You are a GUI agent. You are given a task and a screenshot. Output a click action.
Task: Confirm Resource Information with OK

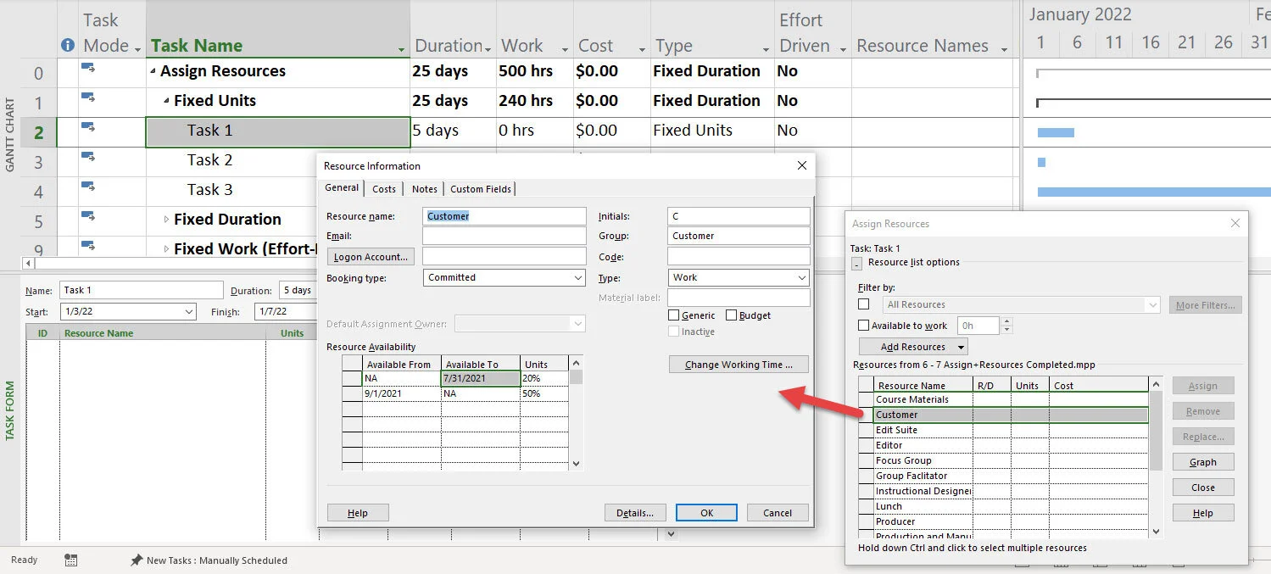(706, 513)
